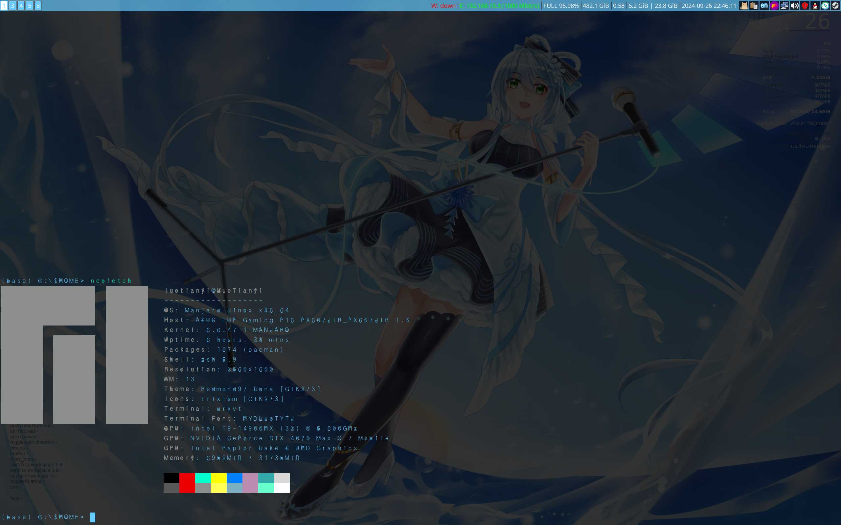Click the '482.1 GiB' disk status
Image resolution: width=841 pixels, height=525 pixels.
pyautogui.click(x=596, y=6)
